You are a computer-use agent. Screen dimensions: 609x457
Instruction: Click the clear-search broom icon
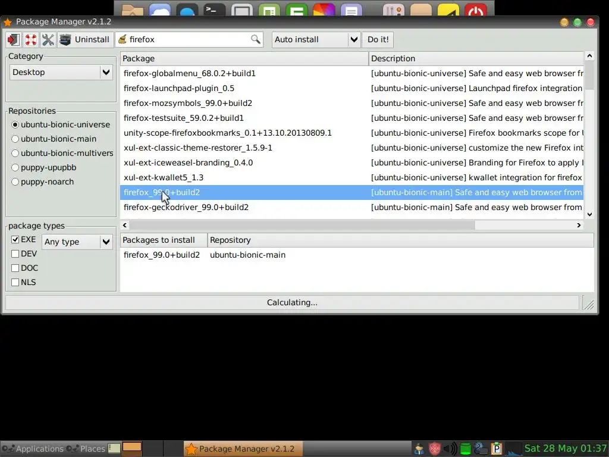click(123, 39)
